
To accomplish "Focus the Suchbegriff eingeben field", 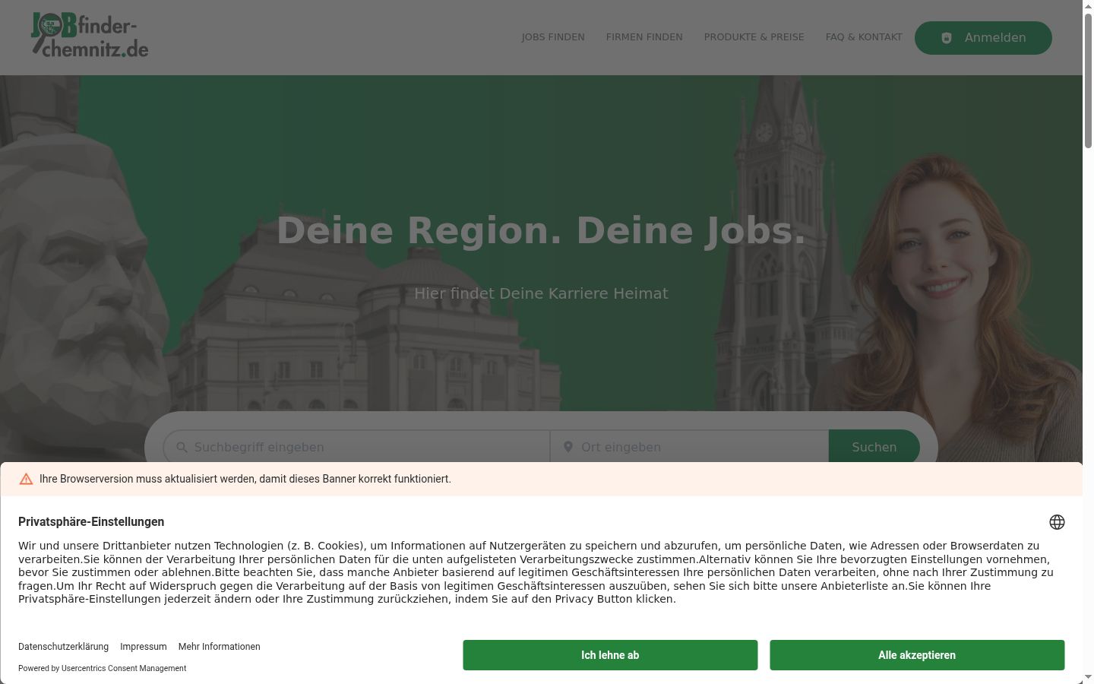I will point(356,447).
